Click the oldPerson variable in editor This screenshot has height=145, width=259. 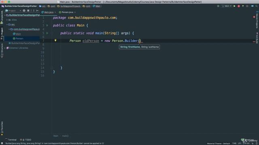(x=91, y=41)
